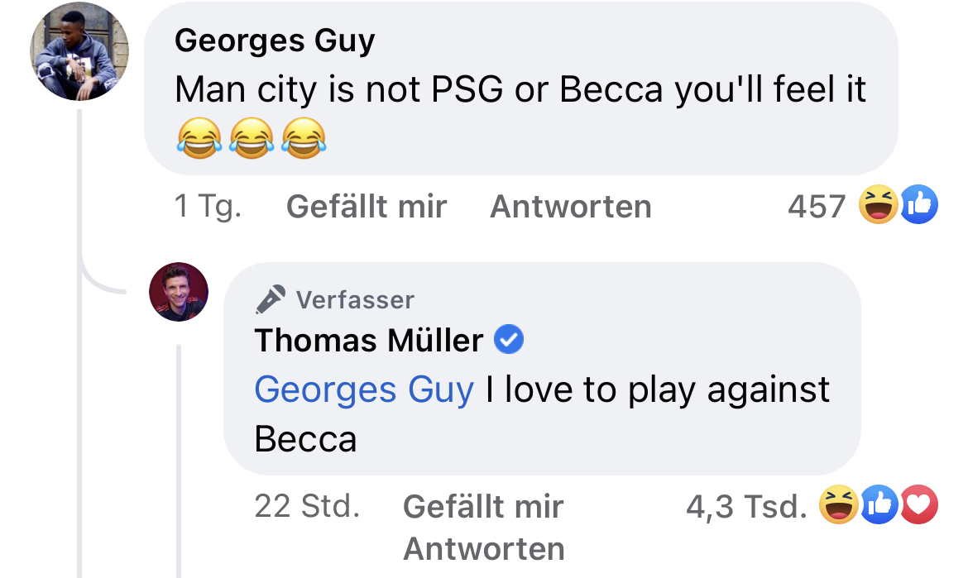Click the thumbs-up reaction icon beside 4,3 Tsd.
968x578 pixels.
point(879,505)
